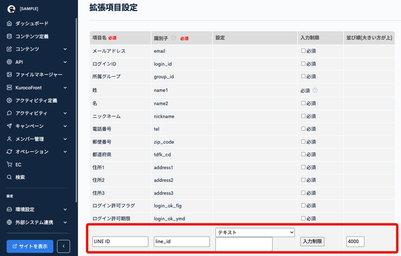The image size is (401, 256).
Task: Toggle 必須 checkbox for ニックネーム
Action: (x=303, y=116)
